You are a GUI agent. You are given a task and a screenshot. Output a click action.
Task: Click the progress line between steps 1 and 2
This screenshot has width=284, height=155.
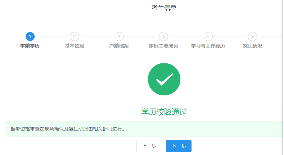coord(52,37)
